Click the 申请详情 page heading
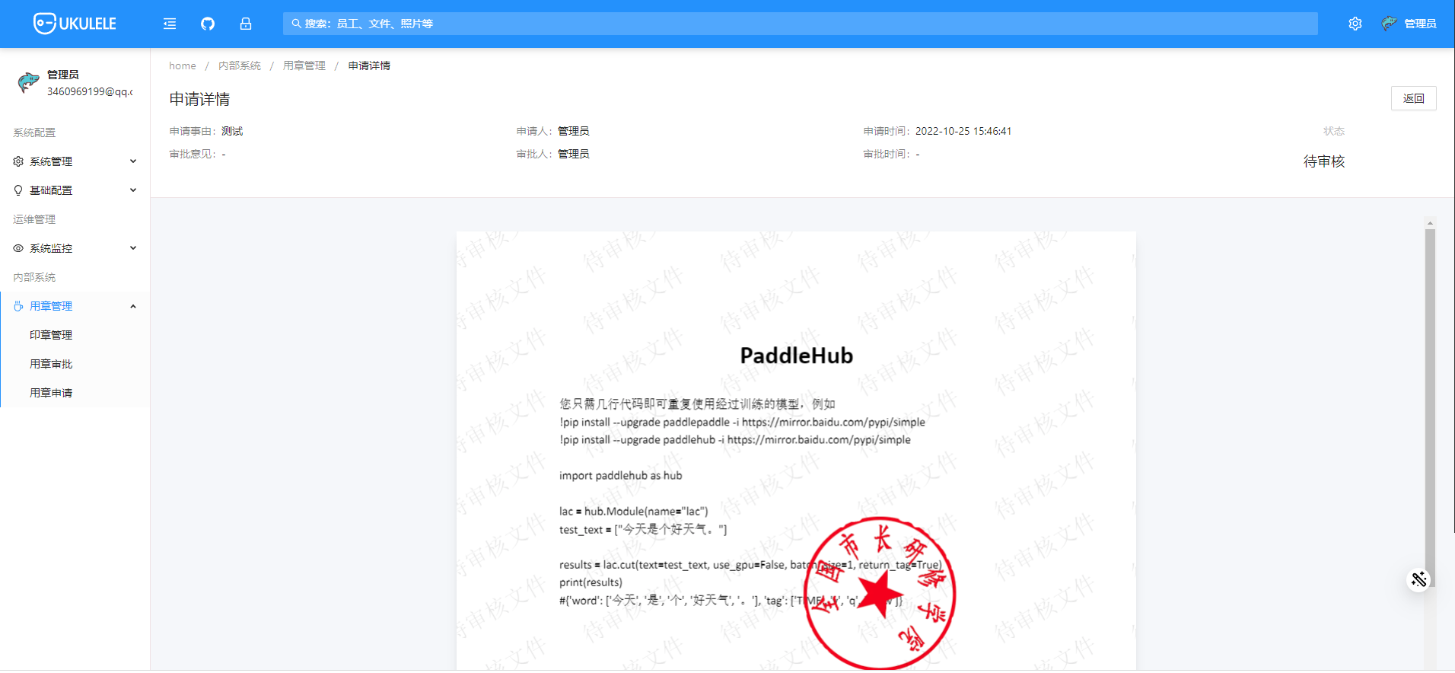 [x=199, y=99]
